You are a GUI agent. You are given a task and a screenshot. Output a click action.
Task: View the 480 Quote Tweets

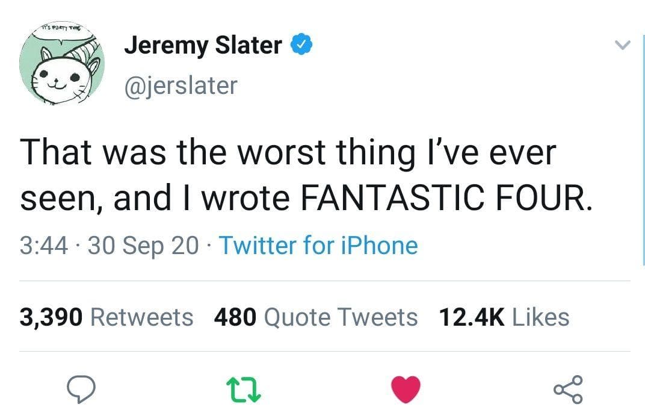(316, 317)
